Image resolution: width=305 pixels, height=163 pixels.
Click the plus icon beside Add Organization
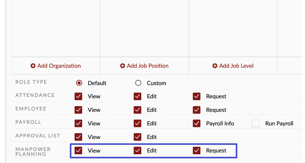(x=33, y=66)
